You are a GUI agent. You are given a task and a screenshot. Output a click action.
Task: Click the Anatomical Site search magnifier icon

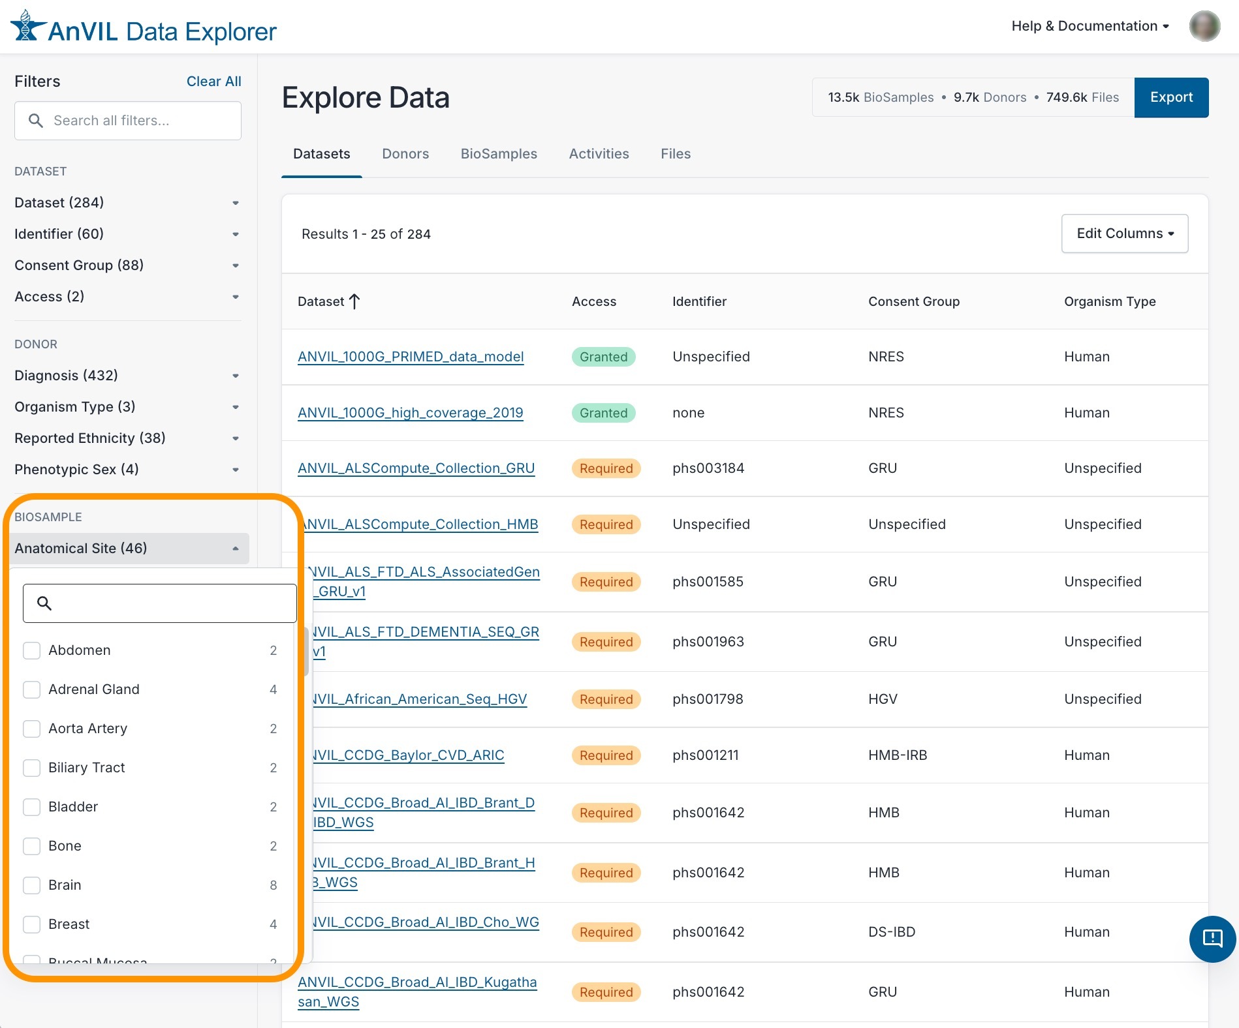tap(44, 603)
